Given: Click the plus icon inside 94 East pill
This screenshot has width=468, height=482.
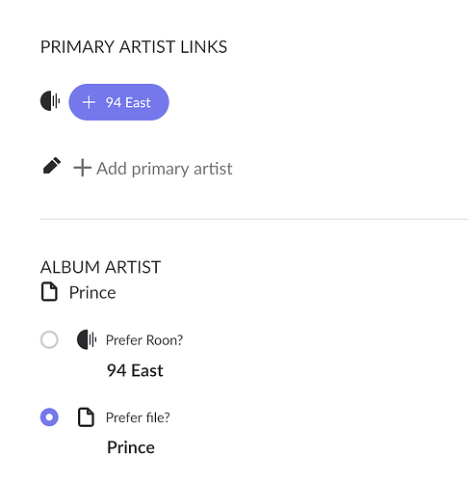Looking at the screenshot, I should 89,102.
